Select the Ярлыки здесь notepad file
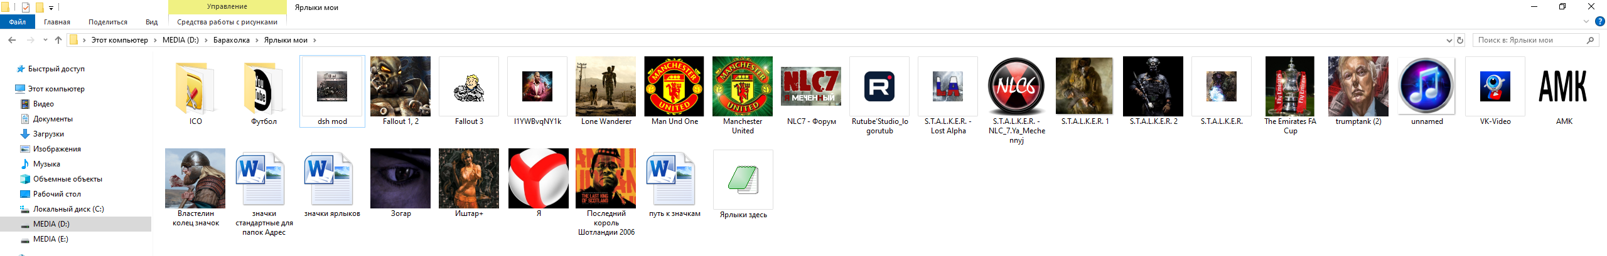This screenshot has height=256, width=1607. tap(743, 180)
